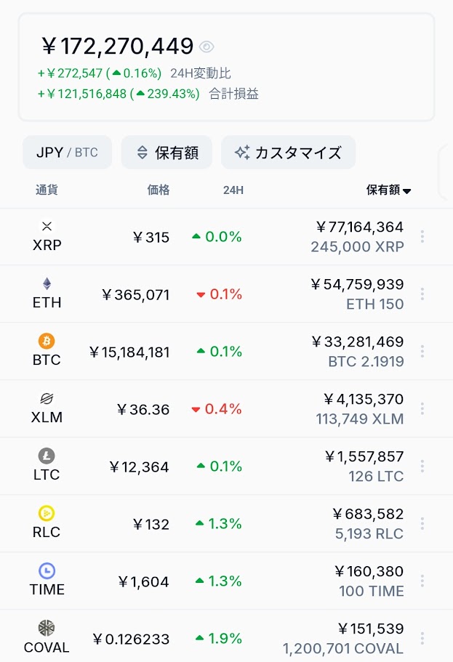Select the TIME coin icon
The width and height of the screenshot is (453, 662).
coord(47,570)
